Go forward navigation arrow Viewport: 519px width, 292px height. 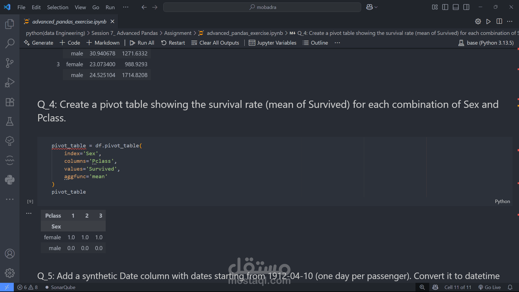tap(155, 7)
